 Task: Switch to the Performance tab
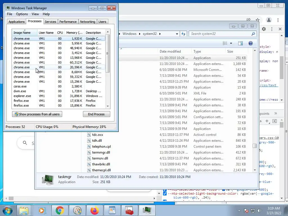coord(68,22)
